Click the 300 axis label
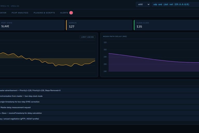The image size is (199, 133). coord(105,50)
